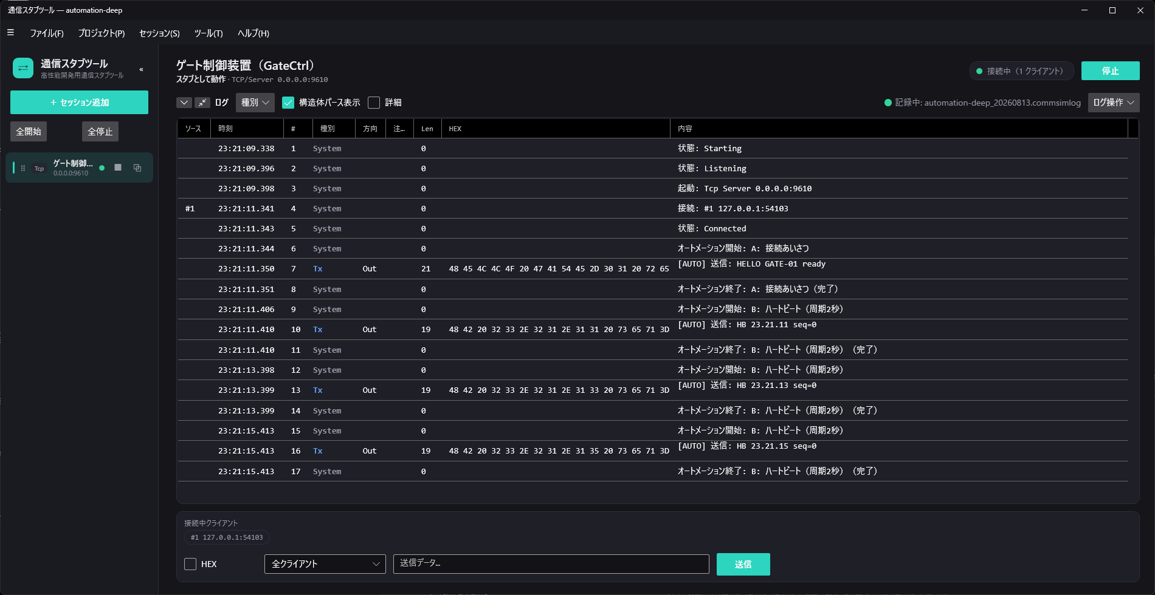Grab the session drag handle dots
Viewport: 1155px width, 595px height.
click(x=23, y=168)
